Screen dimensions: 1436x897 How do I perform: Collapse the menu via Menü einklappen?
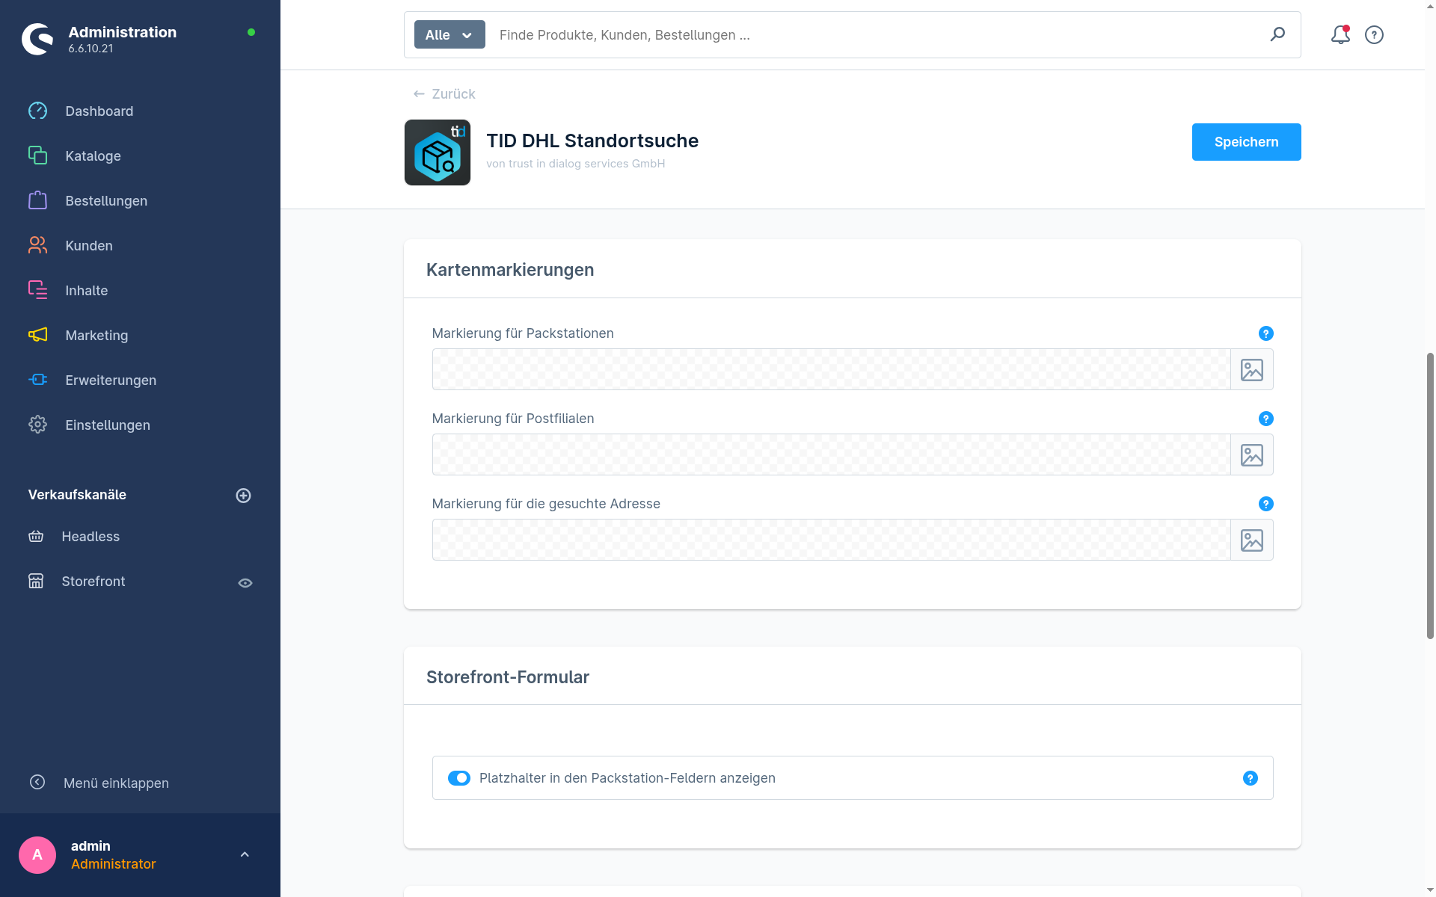tap(99, 783)
